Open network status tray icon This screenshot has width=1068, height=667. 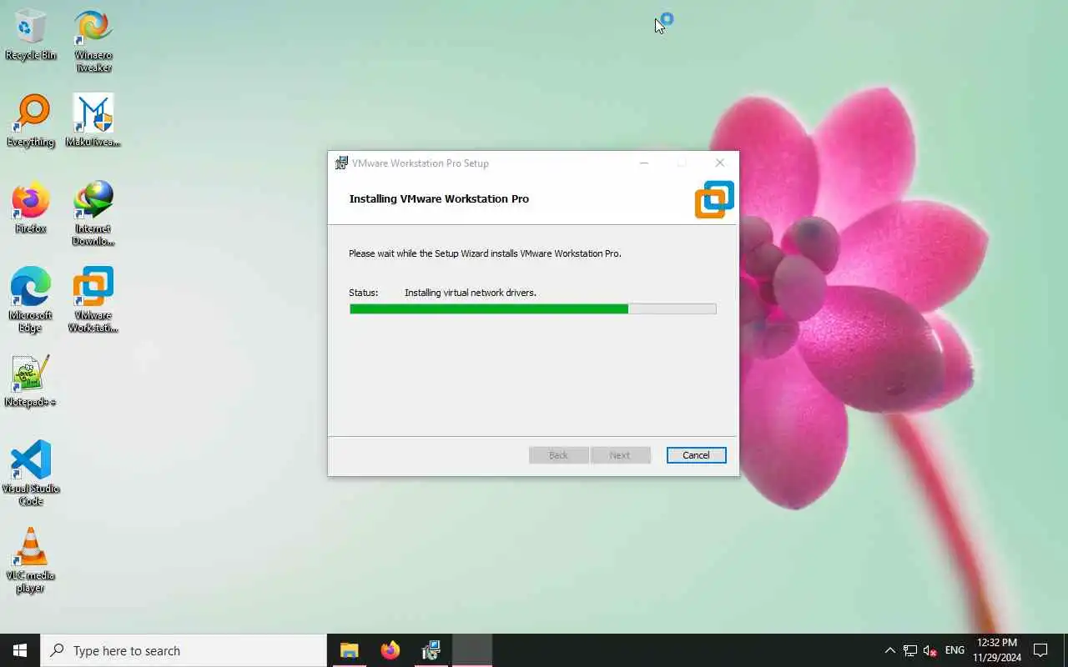(x=910, y=650)
